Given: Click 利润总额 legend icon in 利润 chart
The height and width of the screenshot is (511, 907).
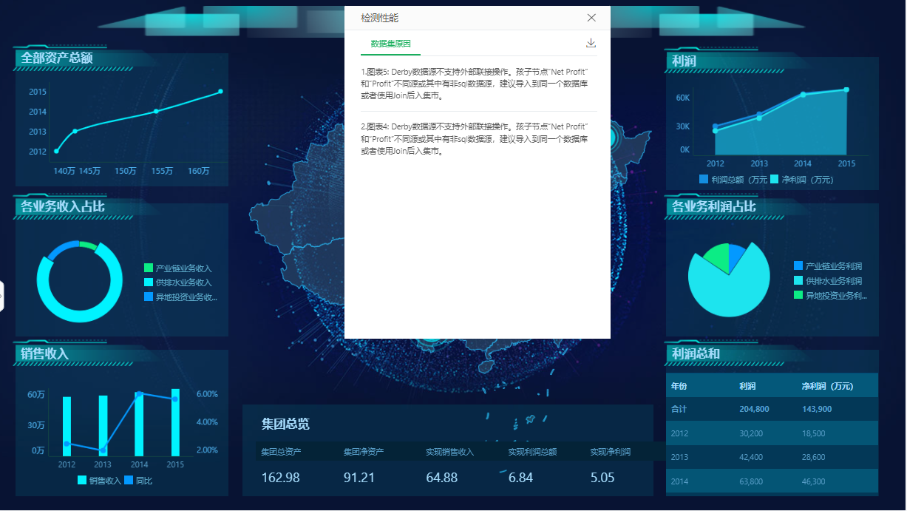Looking at the screenshot, I should click(704, 179).
